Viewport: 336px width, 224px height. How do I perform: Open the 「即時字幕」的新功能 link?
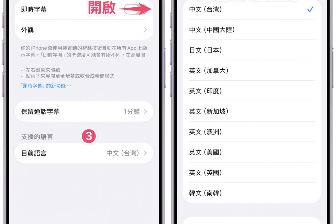(x=45, y=86)
